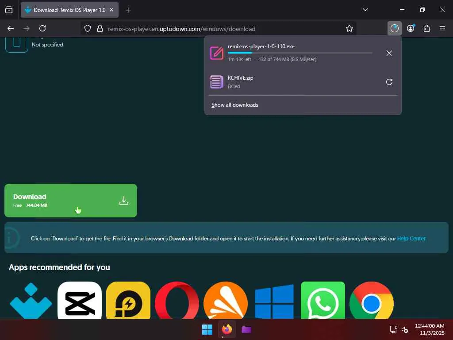The height and width of the screenshot is (340, 453).
Task: Open the WhatsApp recommended app
Action: pyautogui.click(x=323, y=301)
